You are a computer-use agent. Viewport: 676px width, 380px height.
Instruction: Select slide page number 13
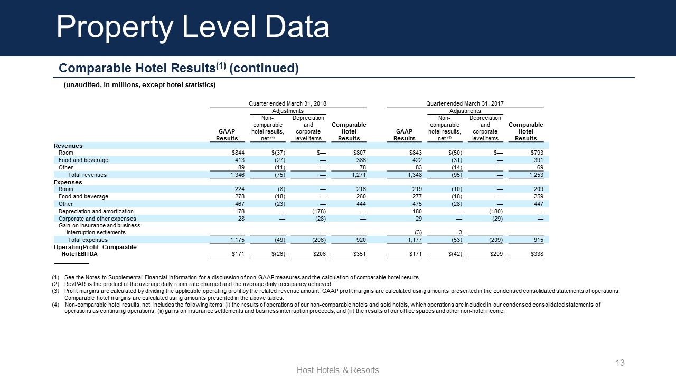coord(620,363)
